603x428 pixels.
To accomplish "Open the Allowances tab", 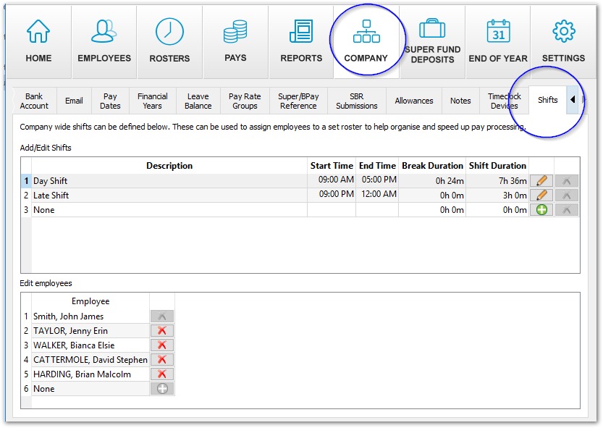I will pos(414,101).
